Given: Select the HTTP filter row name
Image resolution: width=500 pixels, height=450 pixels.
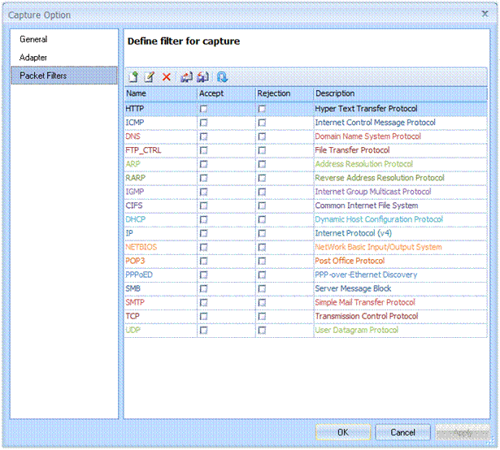Looking at the screenshot, I should click(x=135, y=109).
